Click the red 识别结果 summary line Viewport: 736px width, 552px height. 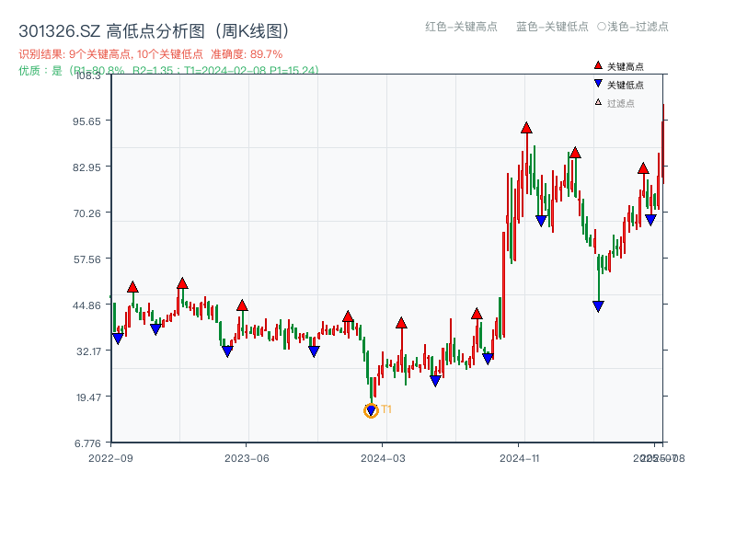(151, 54)
